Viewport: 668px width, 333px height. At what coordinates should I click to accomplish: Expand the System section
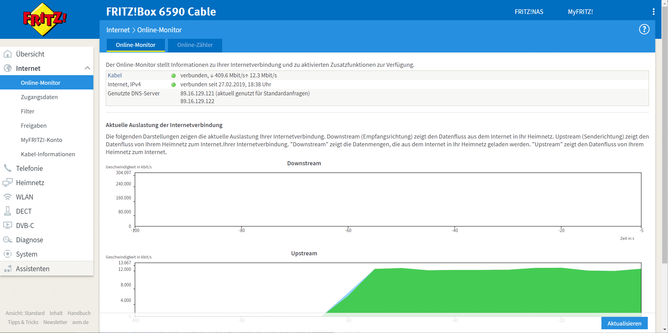click(x=27, y=254)
